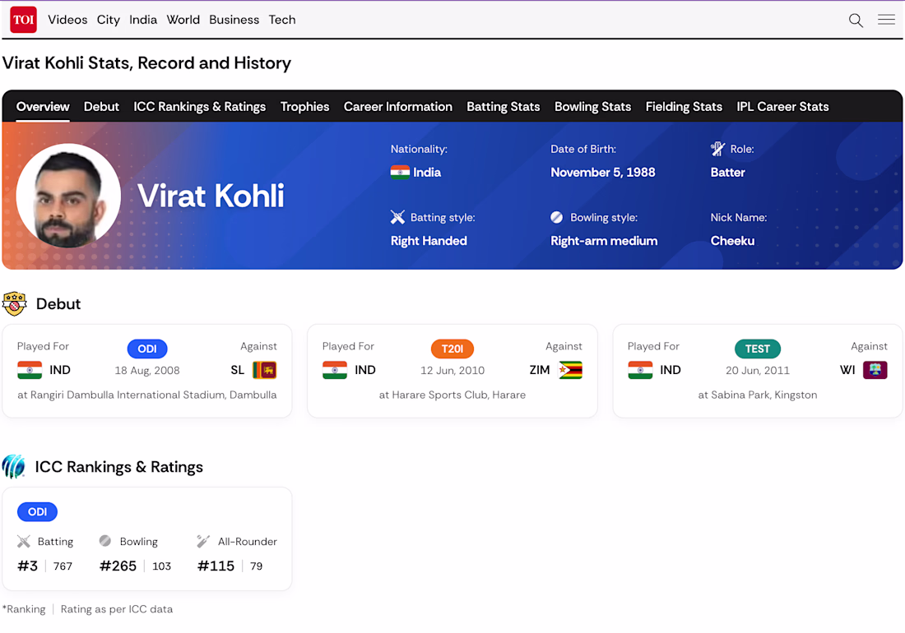Click the Batting style crossed bats icon
The width and height of the screenshot is (905, 633).
pyautogui.click(x=397, y=217)
